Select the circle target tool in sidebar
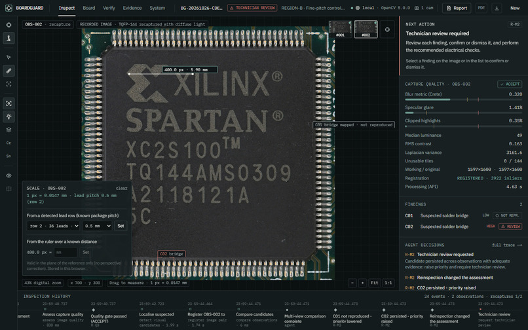The image size is (528, 330). point(9,25)
